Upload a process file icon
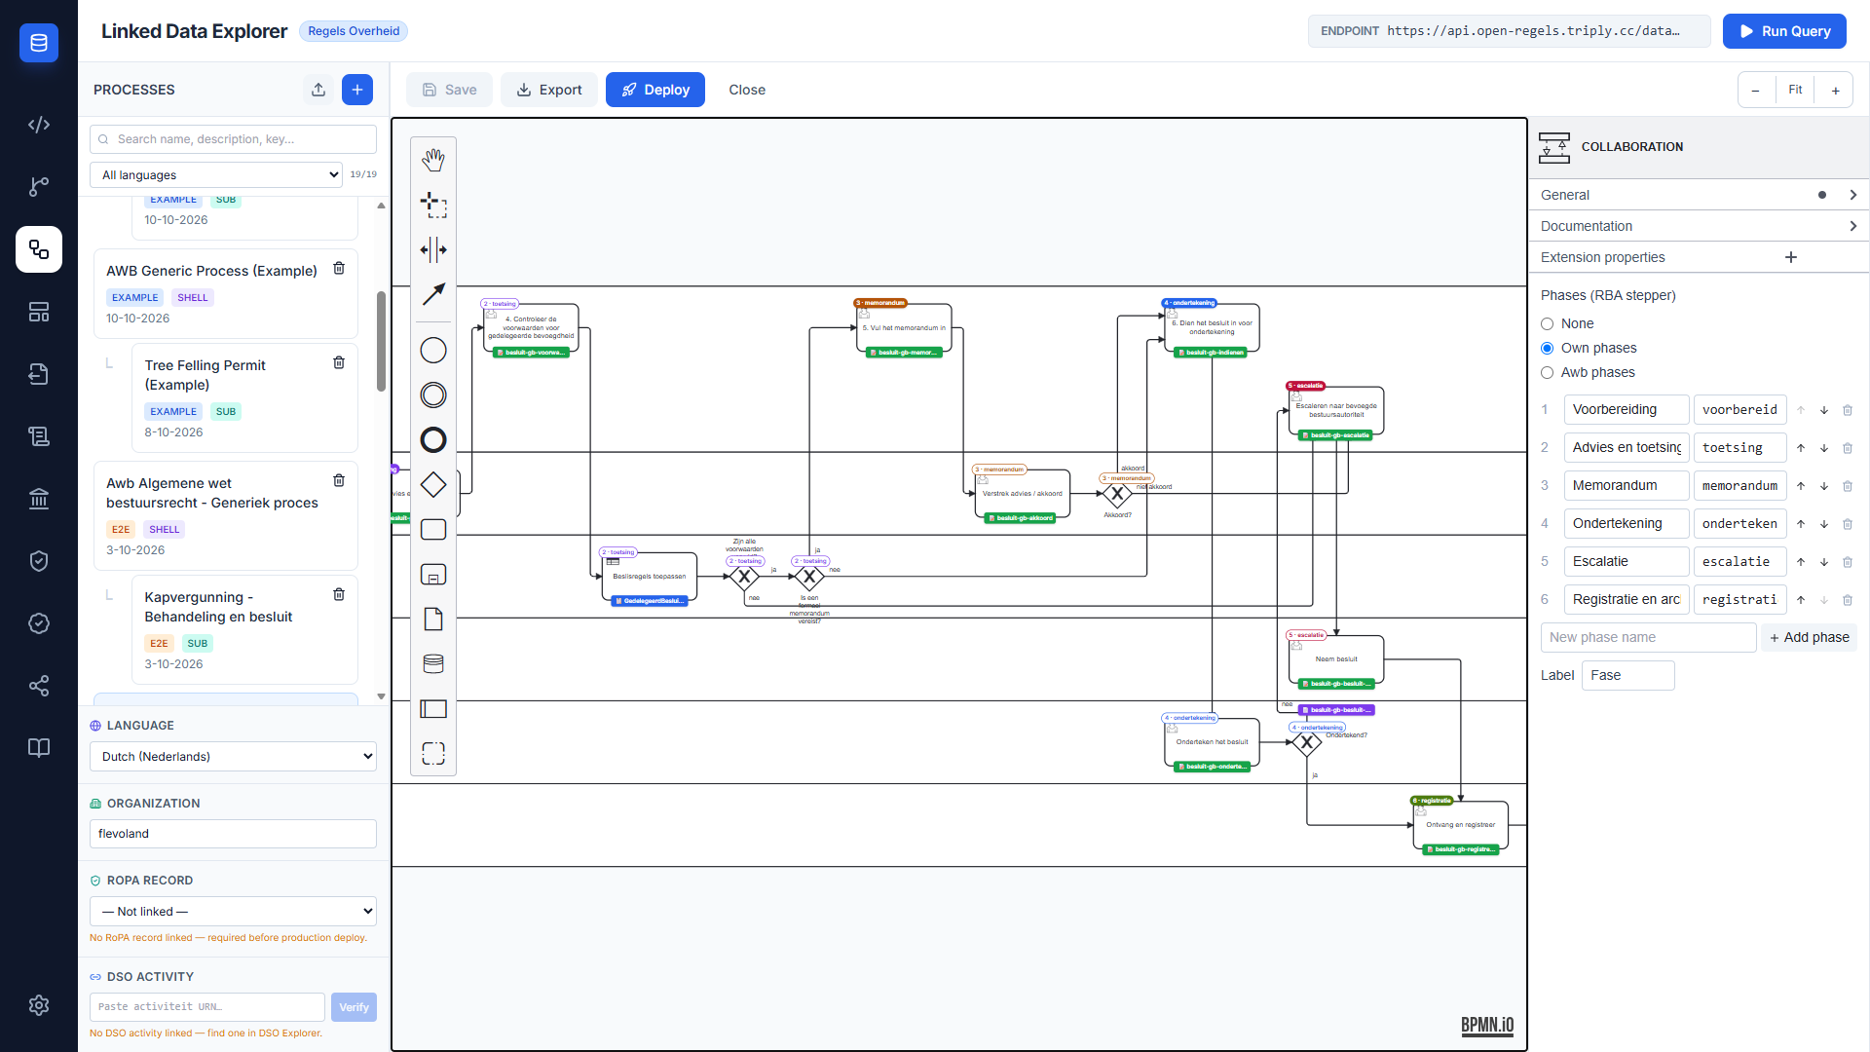 coord(318,90)
